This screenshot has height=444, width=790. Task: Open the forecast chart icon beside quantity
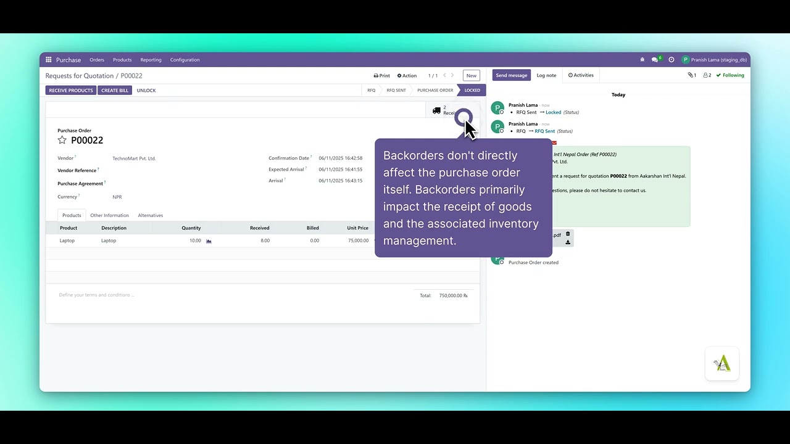pyautogui.click(x=209, y=240)
